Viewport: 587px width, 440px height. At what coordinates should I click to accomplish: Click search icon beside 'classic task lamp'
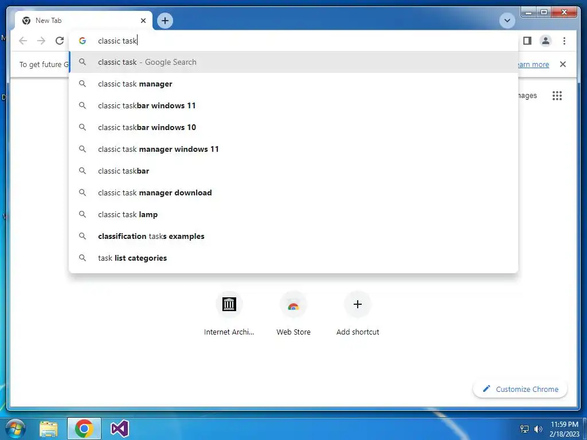[83, 214]
